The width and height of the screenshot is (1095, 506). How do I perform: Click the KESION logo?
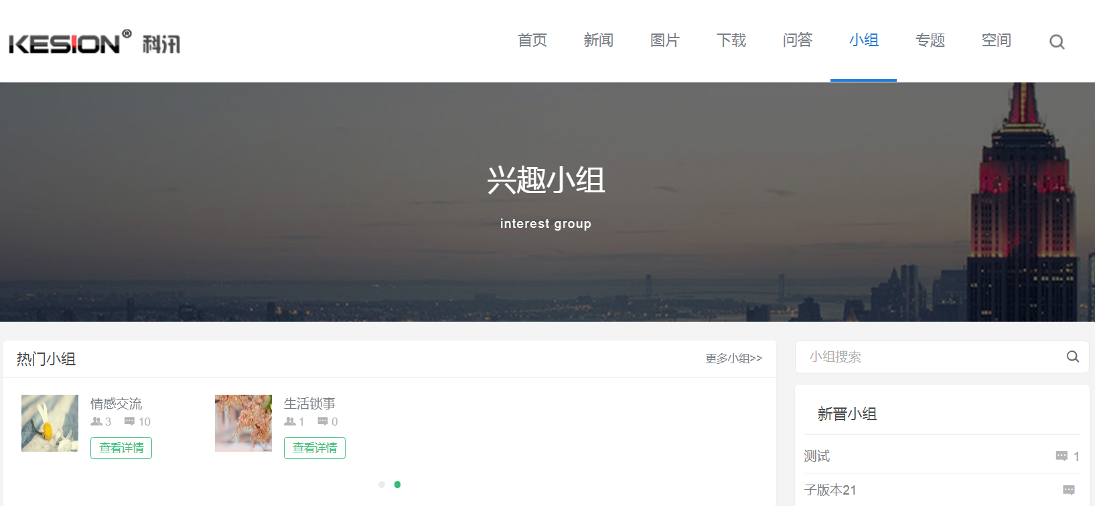click(x=94, y=43)
